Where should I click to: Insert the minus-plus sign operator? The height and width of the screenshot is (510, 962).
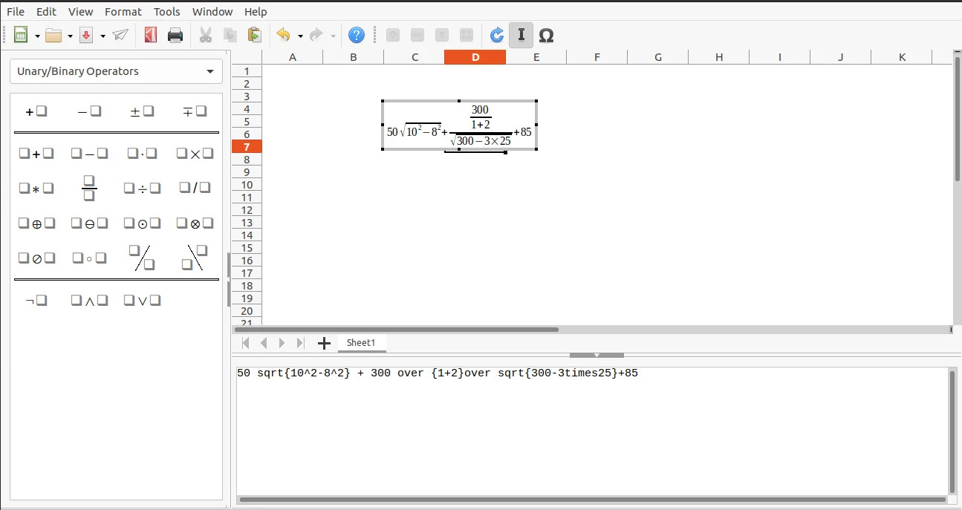click(x=195, y=111)
